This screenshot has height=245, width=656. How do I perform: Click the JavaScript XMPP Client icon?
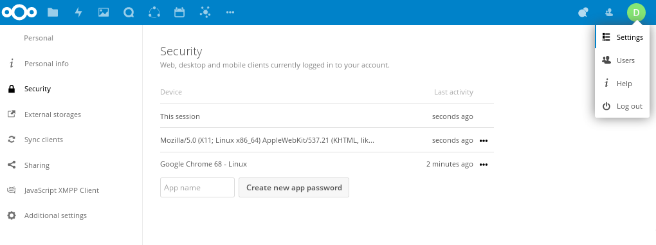tap(12, 190)
